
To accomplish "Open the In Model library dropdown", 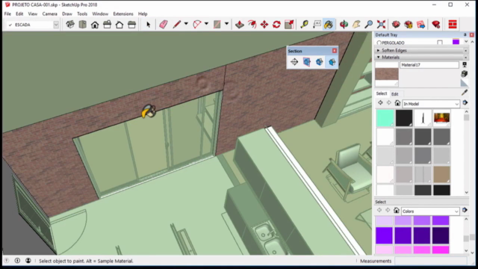I will (456, 104).
